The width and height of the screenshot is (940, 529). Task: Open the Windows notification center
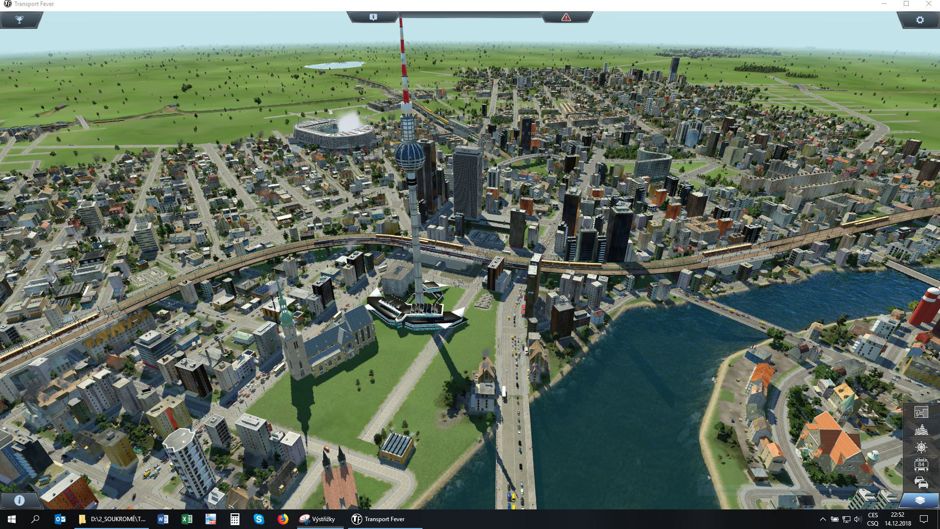[x=924, y=519]
